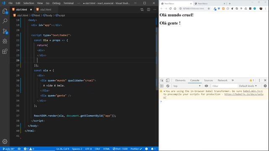
Task: Click the Prettier status bar item
Action: coord(136,149)
